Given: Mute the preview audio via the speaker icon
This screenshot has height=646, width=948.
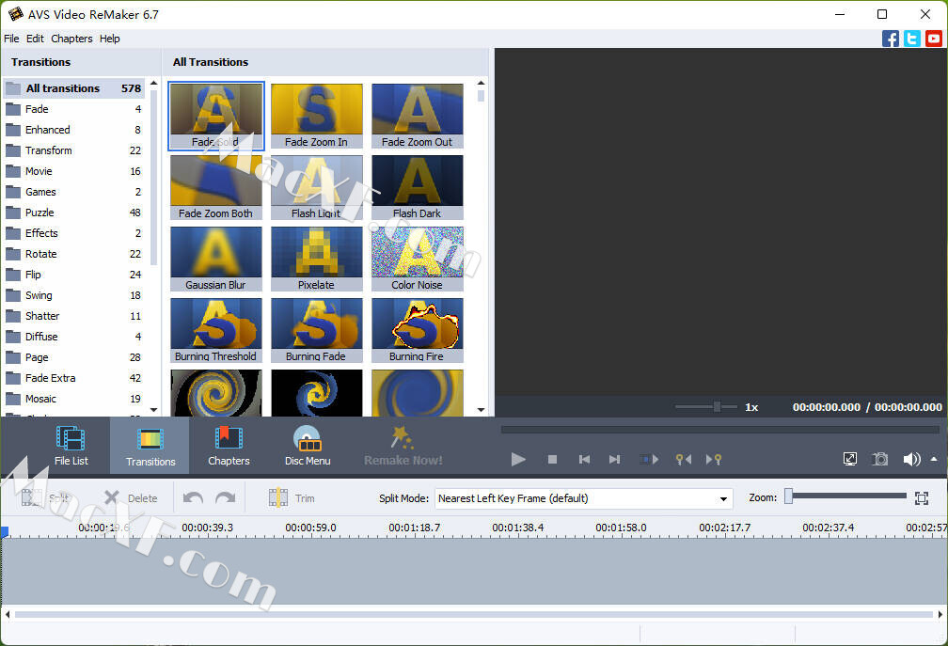Looking at the screenshot, I should click(909, 459).
